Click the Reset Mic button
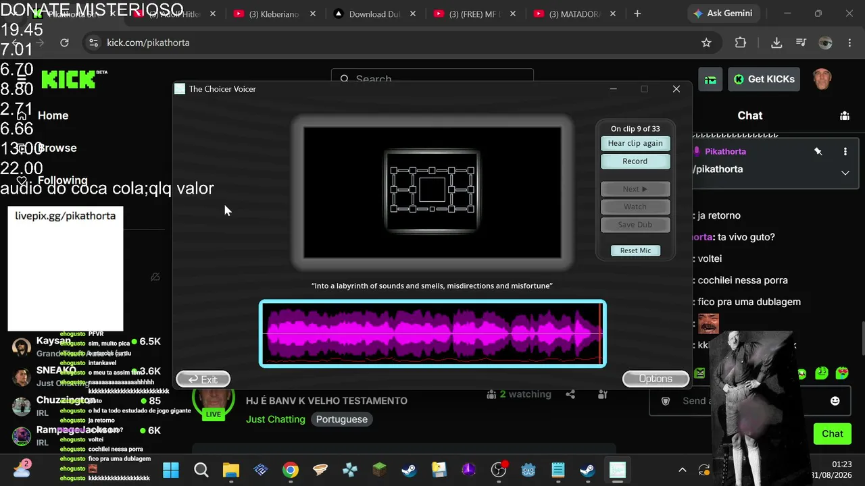This screenshot has width=865, height=486. [635, 250]
